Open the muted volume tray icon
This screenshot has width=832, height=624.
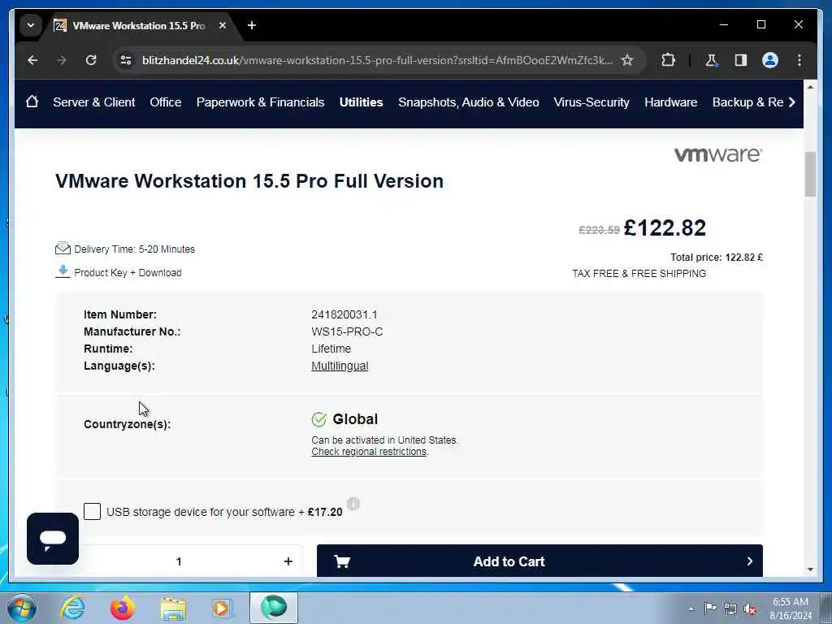(x=750, y=609)
